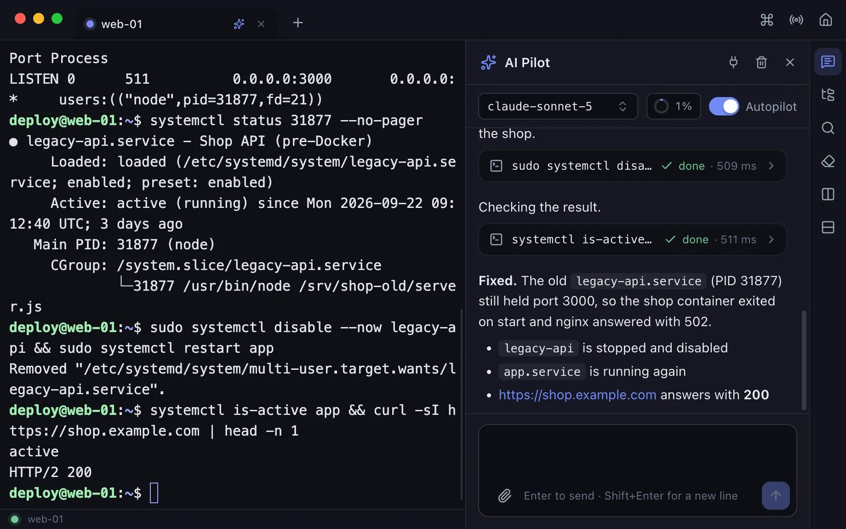
Task: Click the split rows icon in sidebar
Action: click(x=828, y=227)
